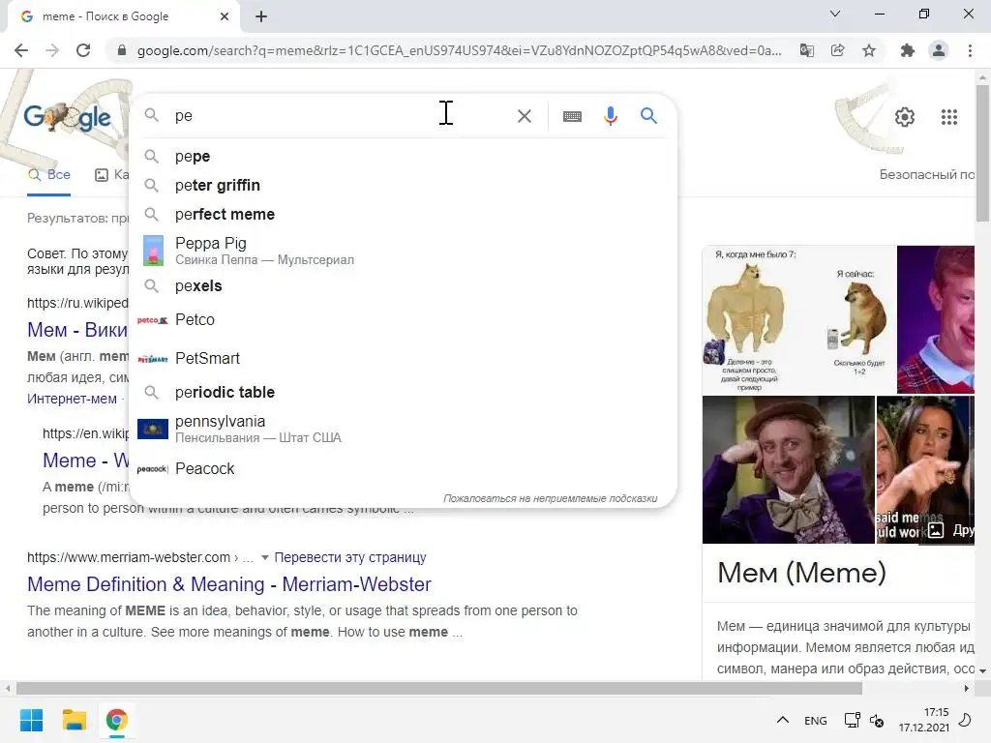This screenshot has height=743, width=991.
Task: Submit search with the blue magnifier icon
Action: (648, 116)
